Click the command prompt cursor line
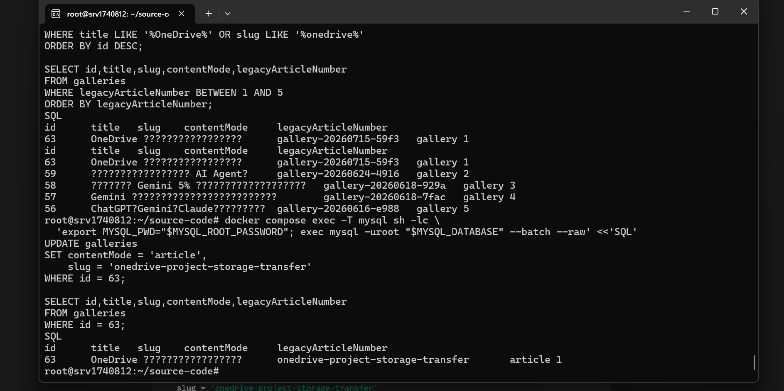The width and height of the screenshot is (784, 391). pyautogui.click(x=135, y=371)
